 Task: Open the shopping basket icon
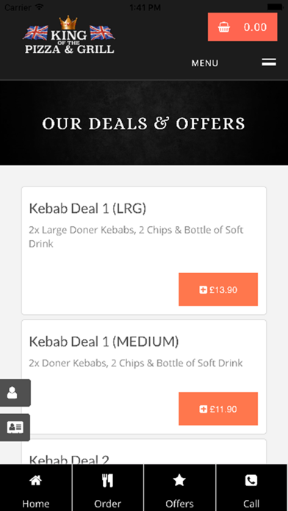[x=224, y=27]
